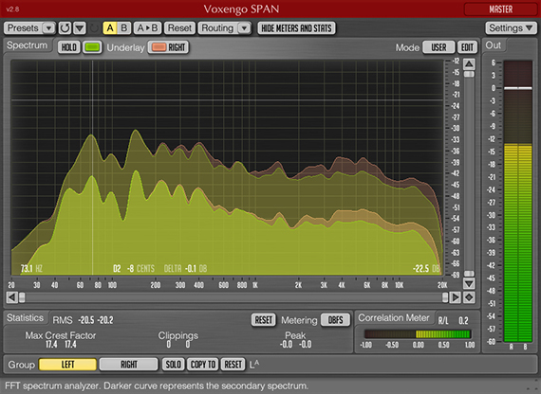The image size is (541, 394).
Task: Open the undo history down-arrow menu
Action: click(80, 27)
